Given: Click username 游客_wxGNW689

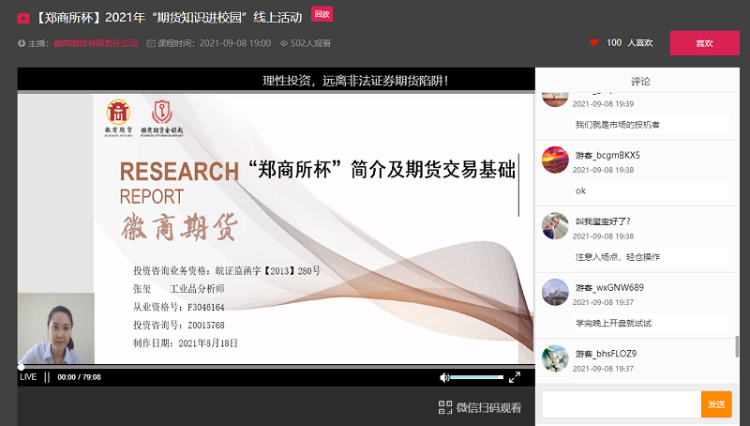Looking at the screenshot, I should [x=609, y=288].
